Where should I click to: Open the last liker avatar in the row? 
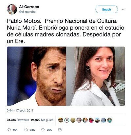(x=109, y=120)
